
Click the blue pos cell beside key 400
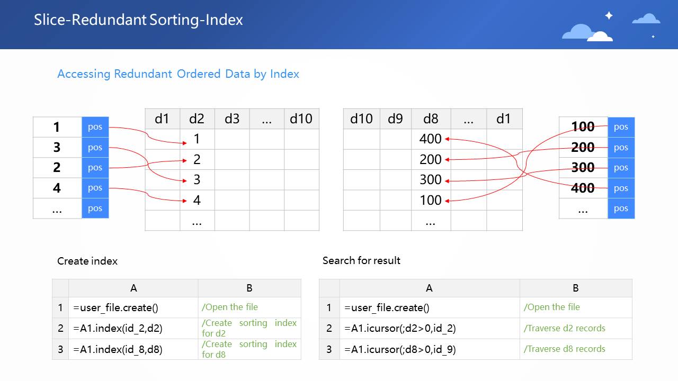pos(621,188)
